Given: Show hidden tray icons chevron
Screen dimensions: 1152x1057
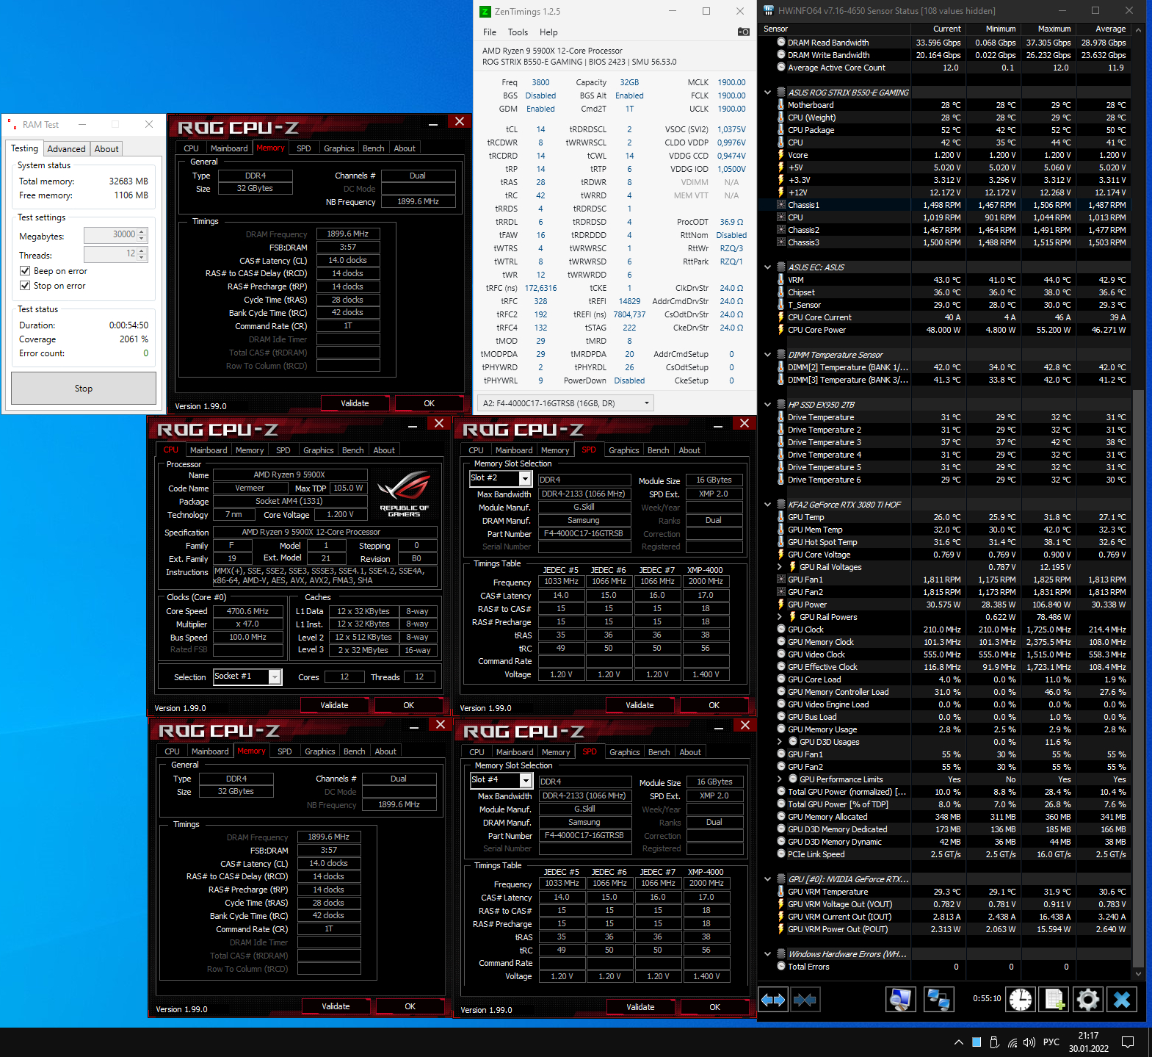Looking at the screenshot, I should (958, 1042).
